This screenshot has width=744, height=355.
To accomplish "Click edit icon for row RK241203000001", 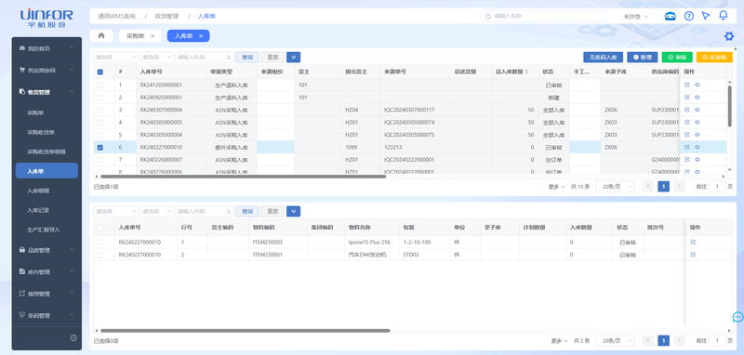I will [686, 85].
